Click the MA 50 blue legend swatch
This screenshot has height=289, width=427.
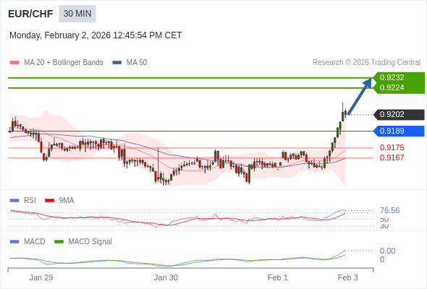(x=117, y=63)
